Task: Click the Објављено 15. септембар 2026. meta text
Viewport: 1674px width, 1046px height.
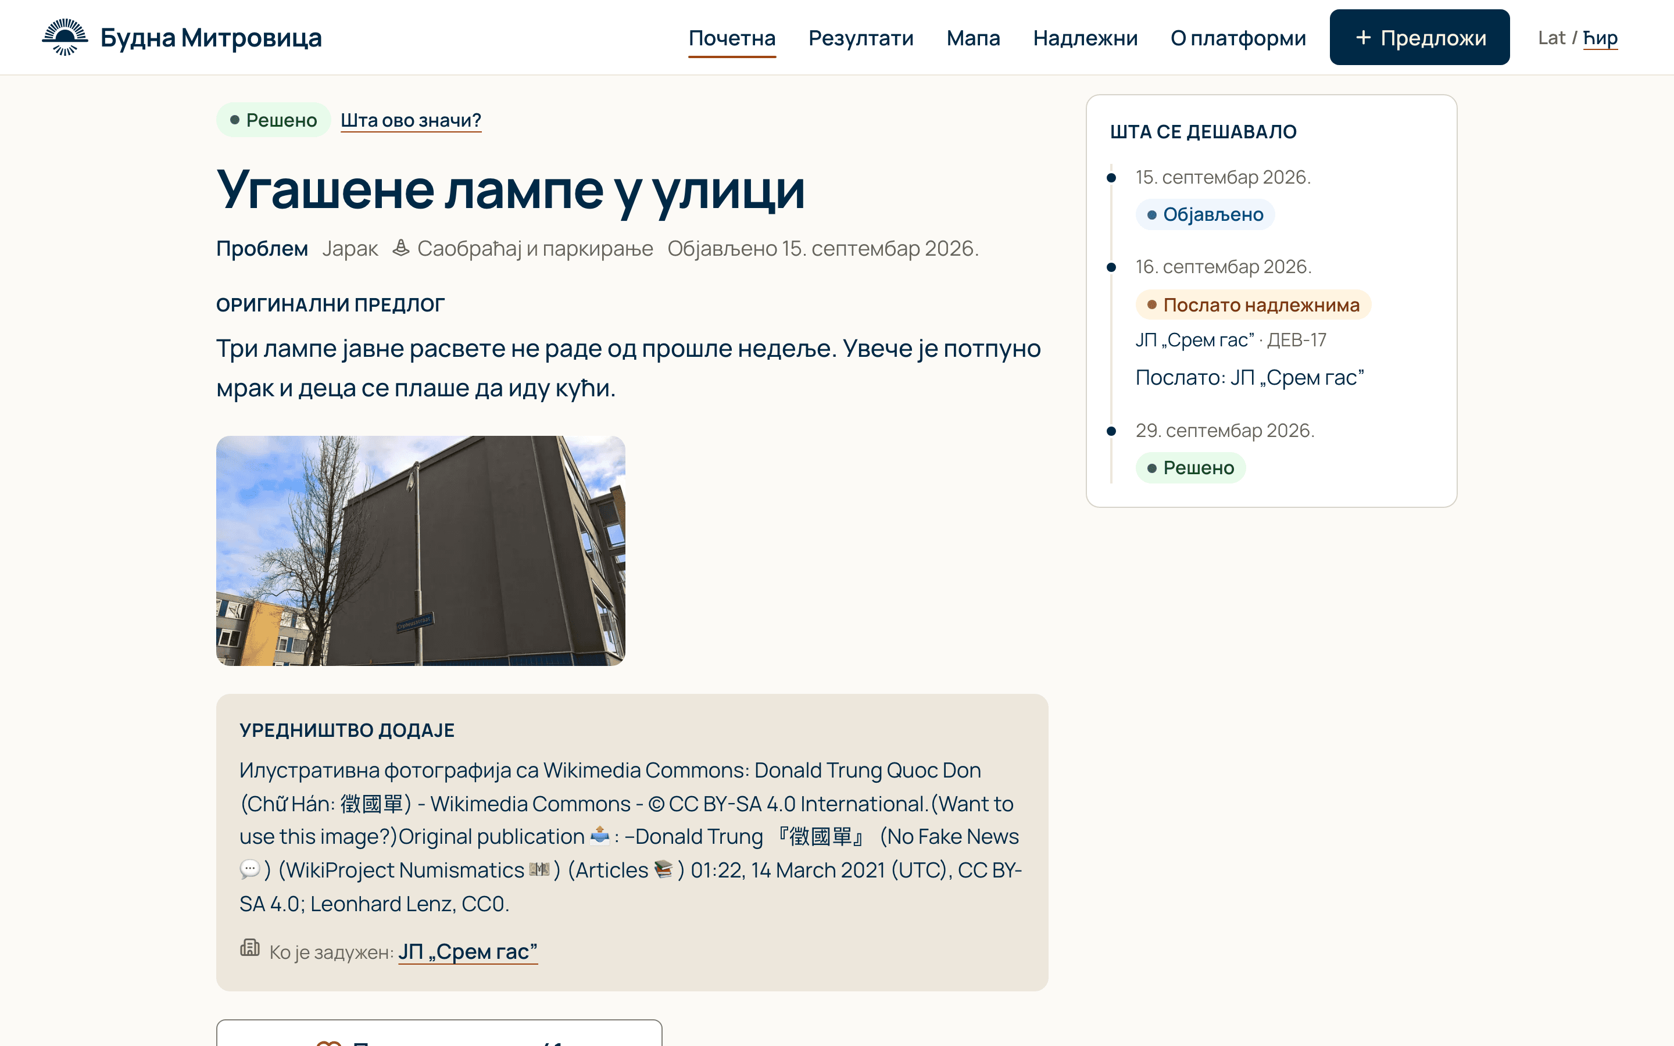Action: coord(822,248)
